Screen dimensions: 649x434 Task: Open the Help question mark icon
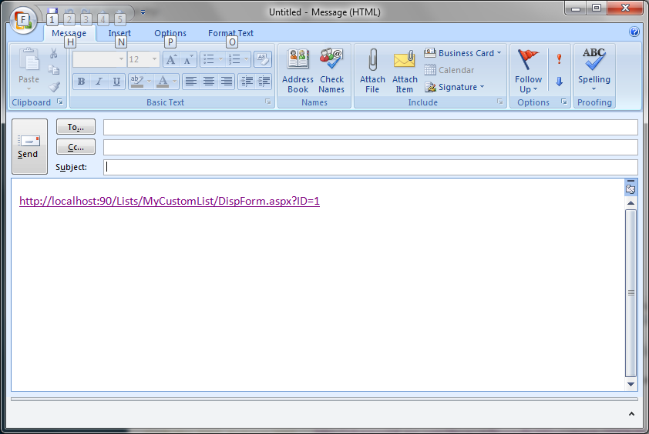pos(634,32)
